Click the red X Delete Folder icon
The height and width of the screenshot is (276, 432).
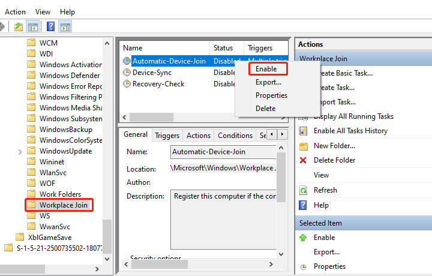pyautogui.click(x=304, y=160)
